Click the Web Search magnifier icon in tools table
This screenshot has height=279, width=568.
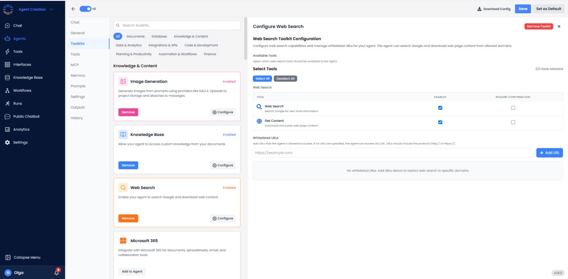(259, 108)
